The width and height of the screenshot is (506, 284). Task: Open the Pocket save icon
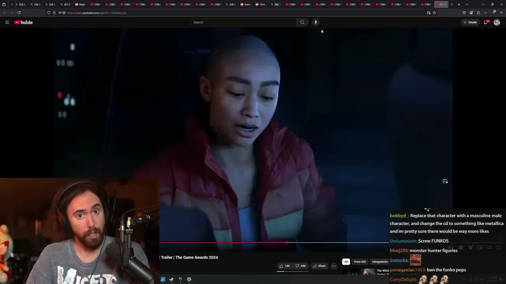464,13
